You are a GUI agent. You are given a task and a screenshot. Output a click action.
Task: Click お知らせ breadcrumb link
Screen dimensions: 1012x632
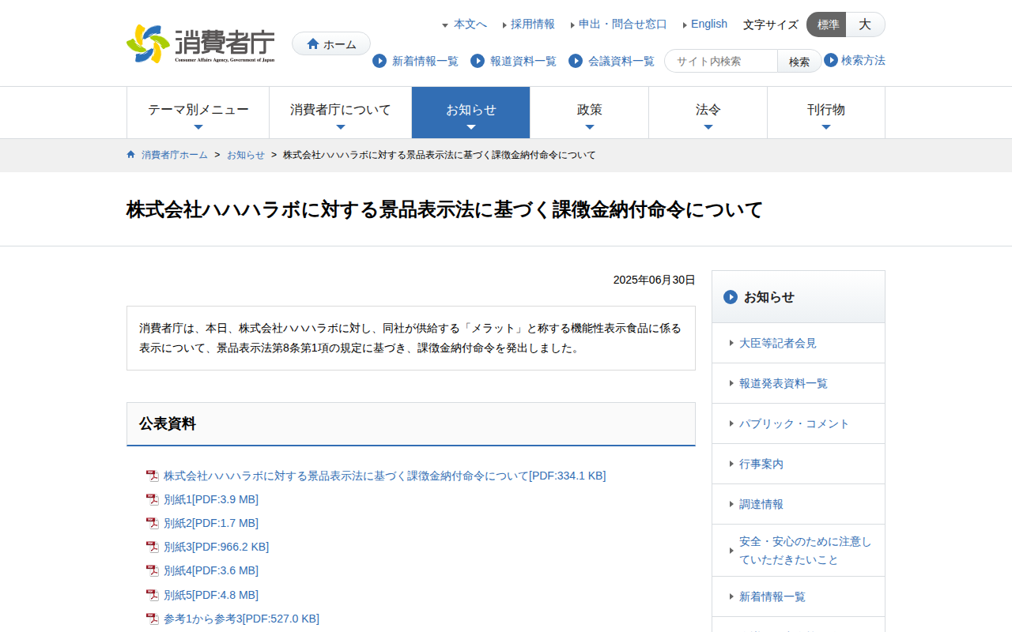tap(246, 155)
